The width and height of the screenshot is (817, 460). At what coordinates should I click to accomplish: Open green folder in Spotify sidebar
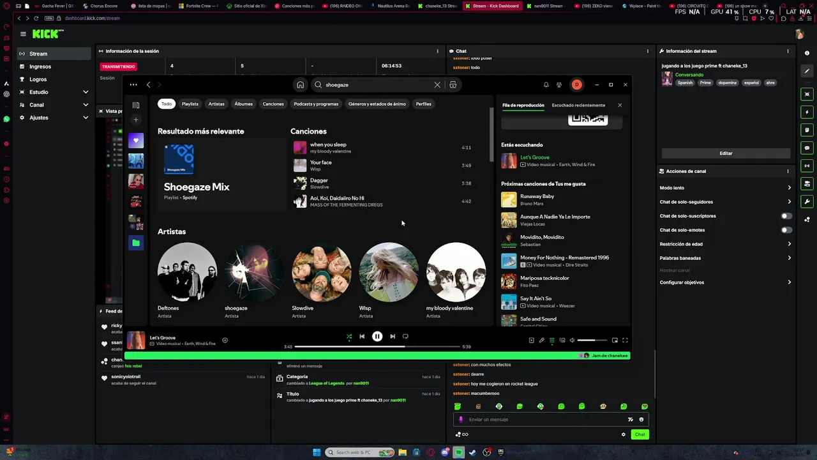[x=136, y=243]
